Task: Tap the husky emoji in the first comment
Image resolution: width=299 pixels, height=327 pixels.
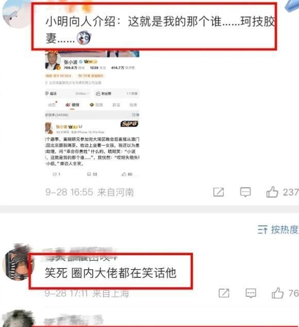Action: click(84, 38)
